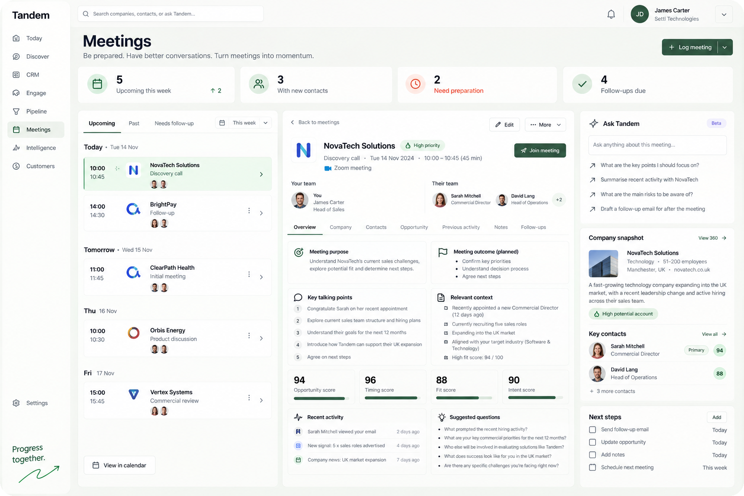The height and width of the screenshot is (496, 744).
Task: Open the notifications bell
Action: [x=611, y=15]
